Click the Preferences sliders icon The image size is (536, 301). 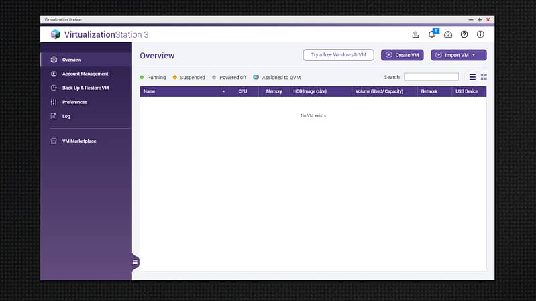pyautogui.click(x=54, y=102)
